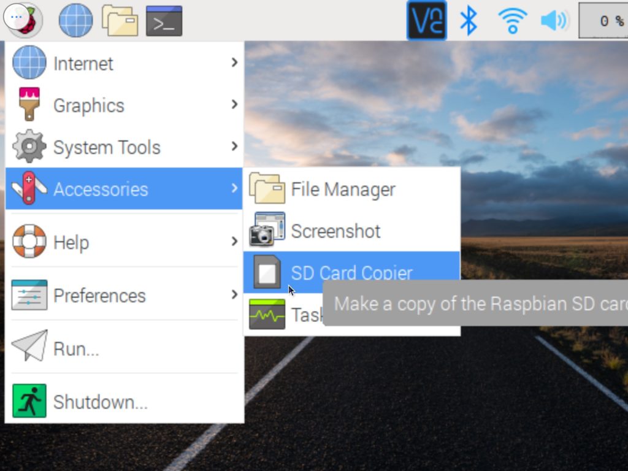Open the Raspberry Pi main menu
628x471 pixels.
(x=23, y=20)
